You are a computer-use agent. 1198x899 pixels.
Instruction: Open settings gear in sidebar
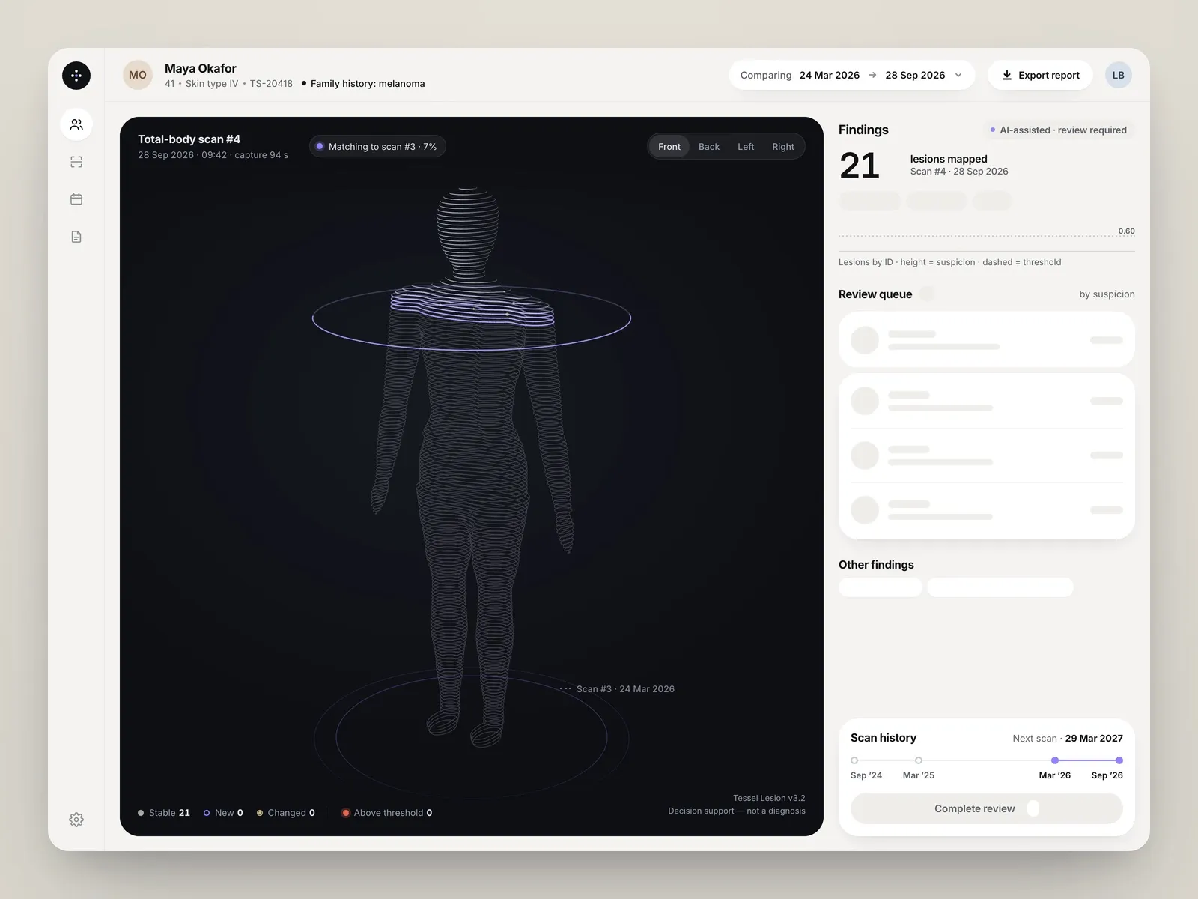pos(76,820)
